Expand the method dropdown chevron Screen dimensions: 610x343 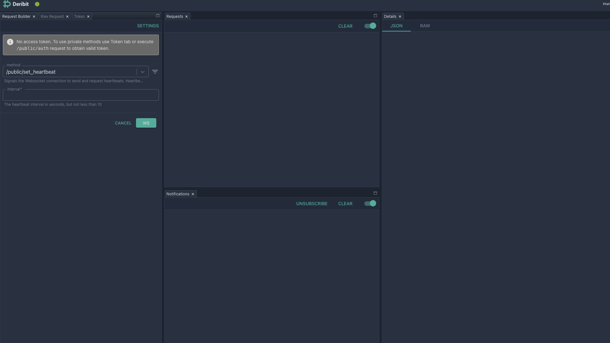(143, 72)
